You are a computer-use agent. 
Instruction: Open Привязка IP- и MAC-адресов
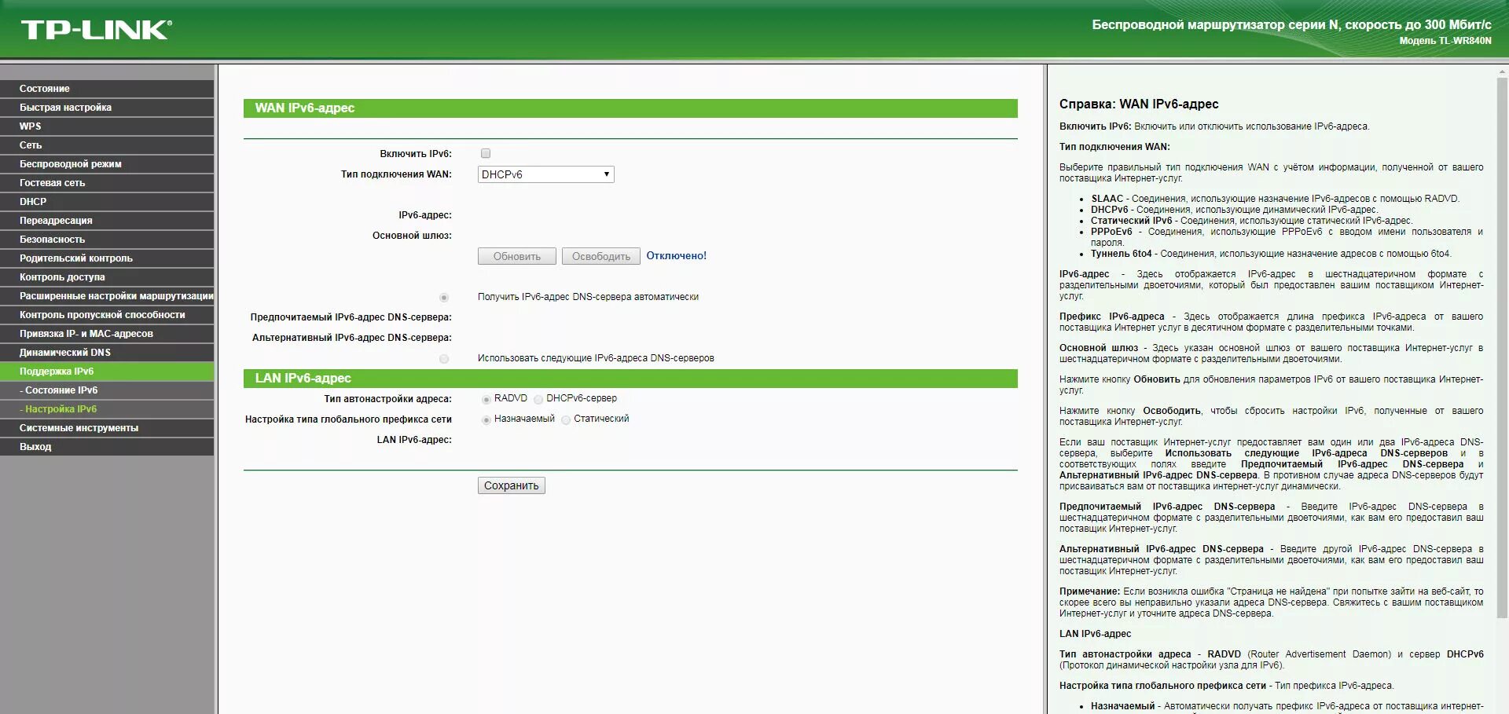(107, 334)
